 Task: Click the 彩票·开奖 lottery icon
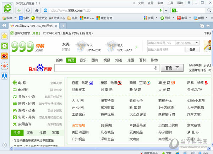(x=15, y=117)
